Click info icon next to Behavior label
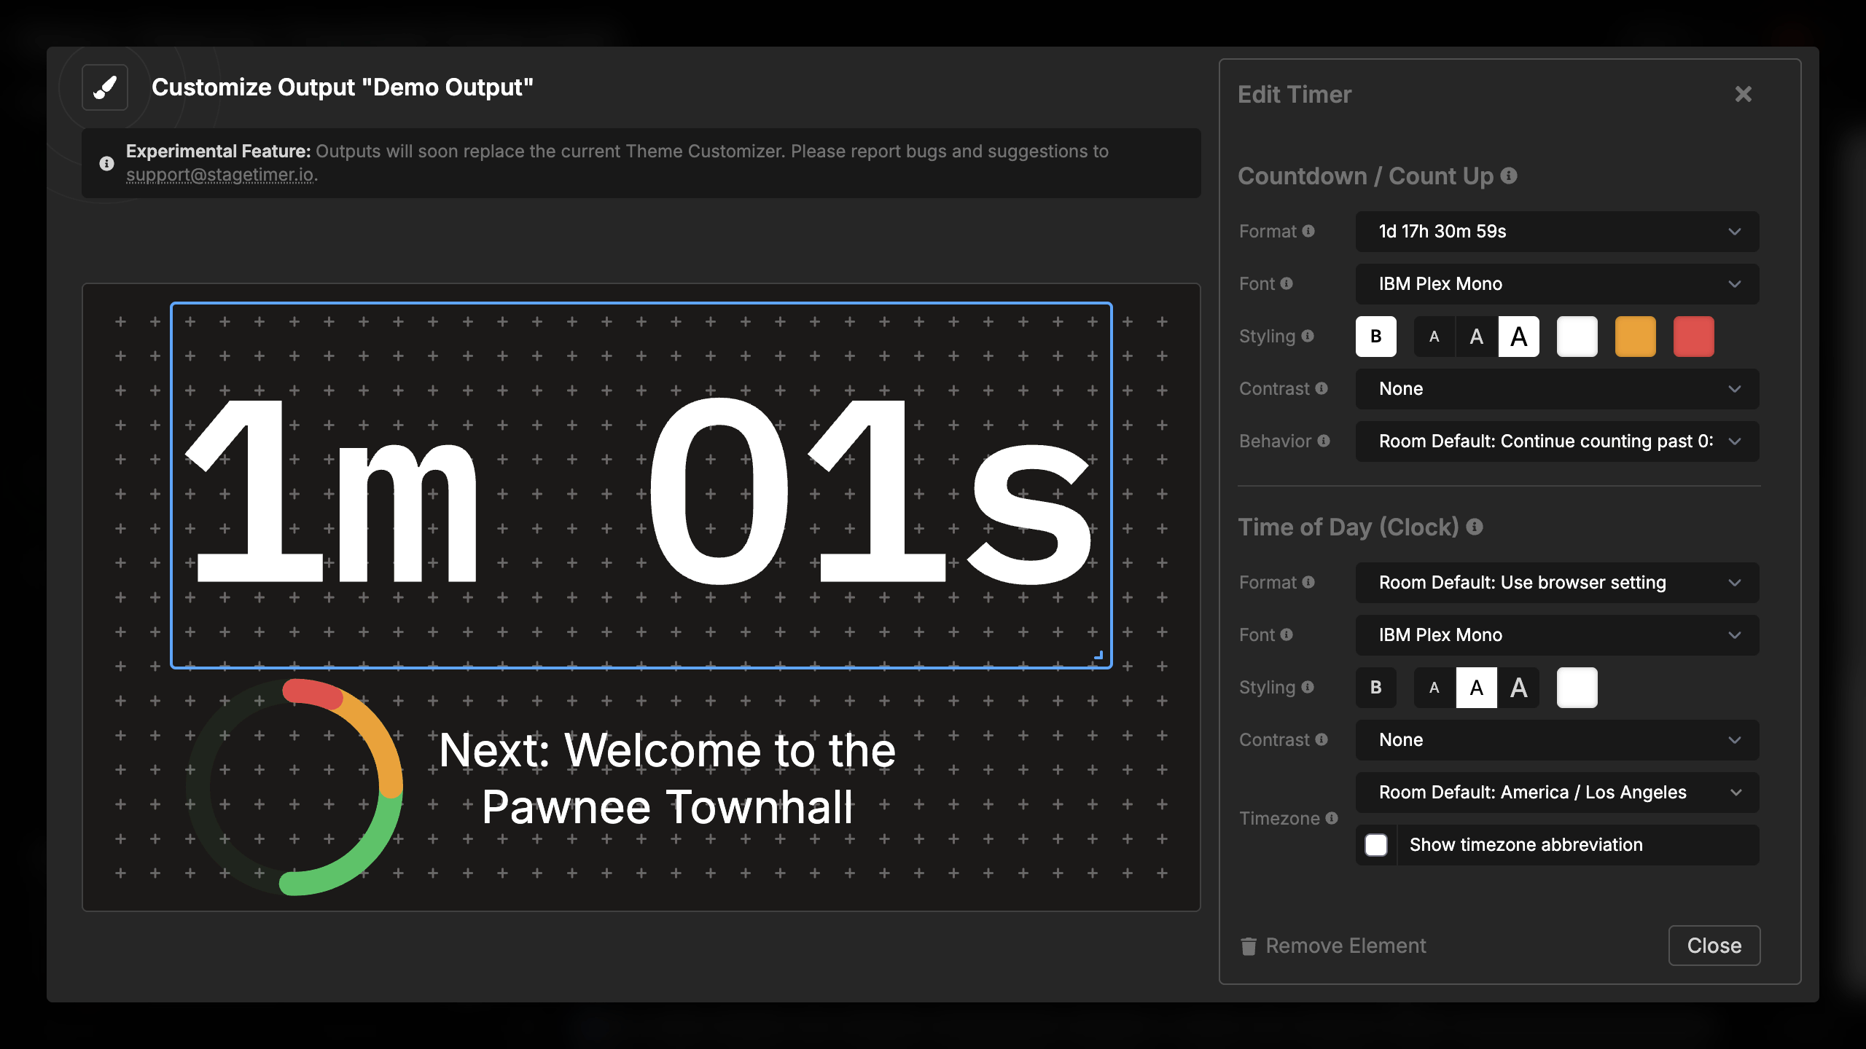 pos(1324,441)
